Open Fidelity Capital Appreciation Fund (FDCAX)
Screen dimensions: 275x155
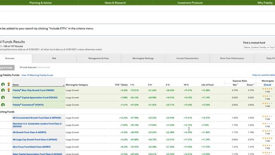(35, 98)
